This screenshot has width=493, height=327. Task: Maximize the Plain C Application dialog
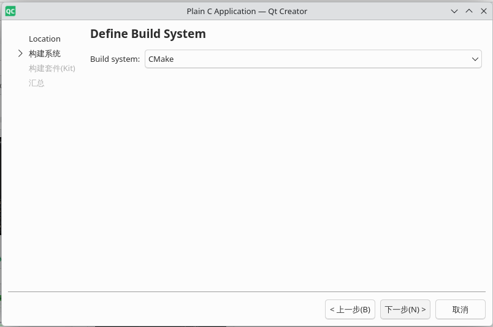[469, 11]
